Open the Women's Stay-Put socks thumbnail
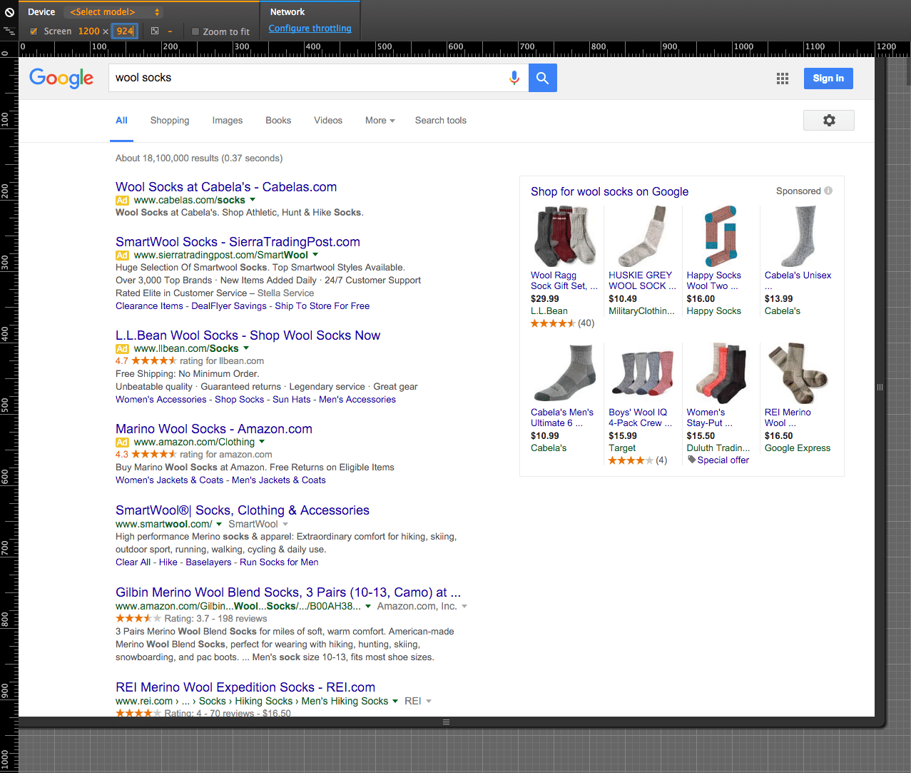The image size is (911, 773). point(721,373)
